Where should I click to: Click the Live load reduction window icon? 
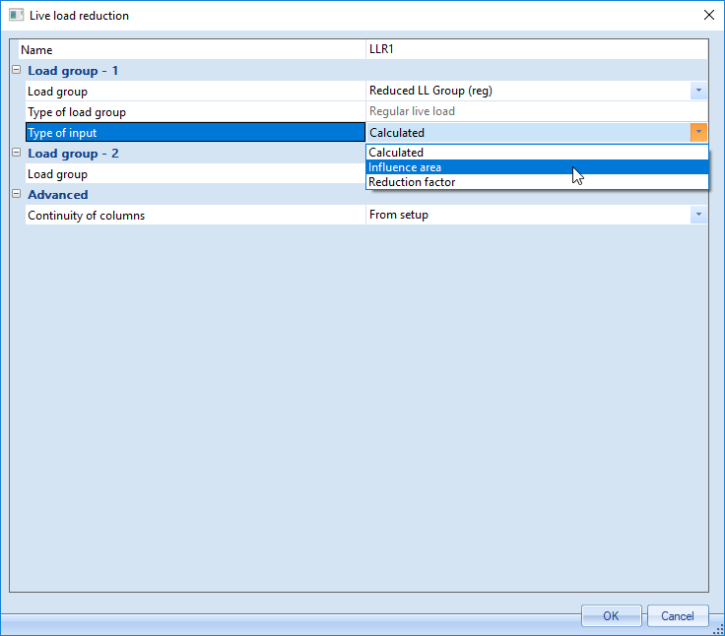16,16
